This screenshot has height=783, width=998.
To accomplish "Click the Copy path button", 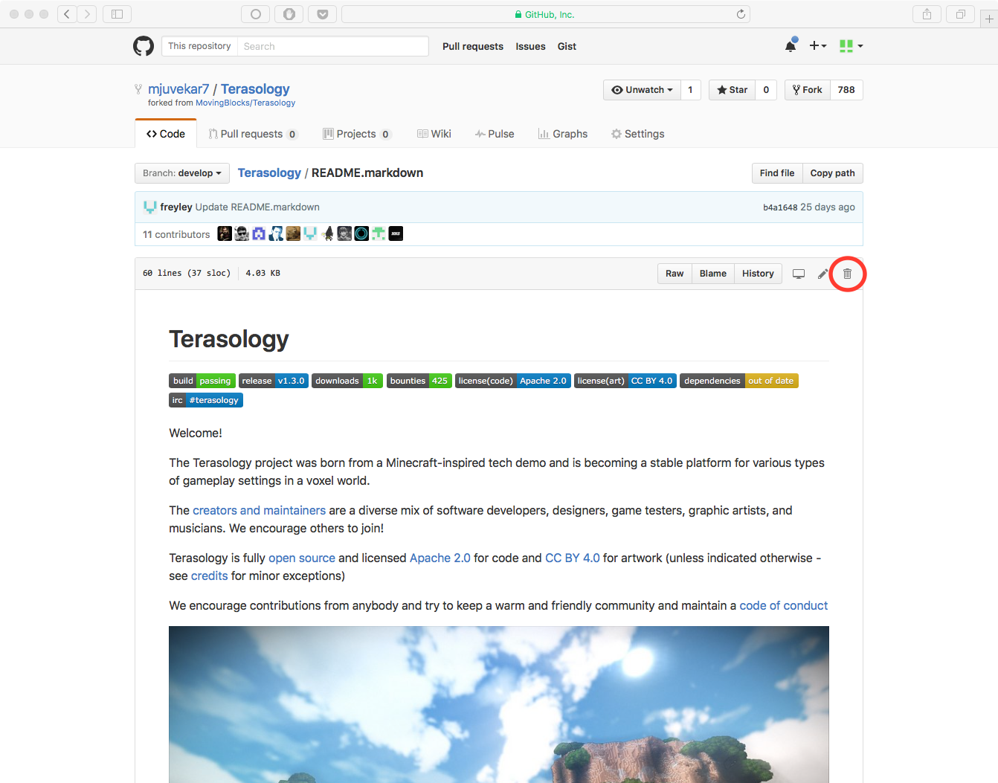I will (833, 173).
